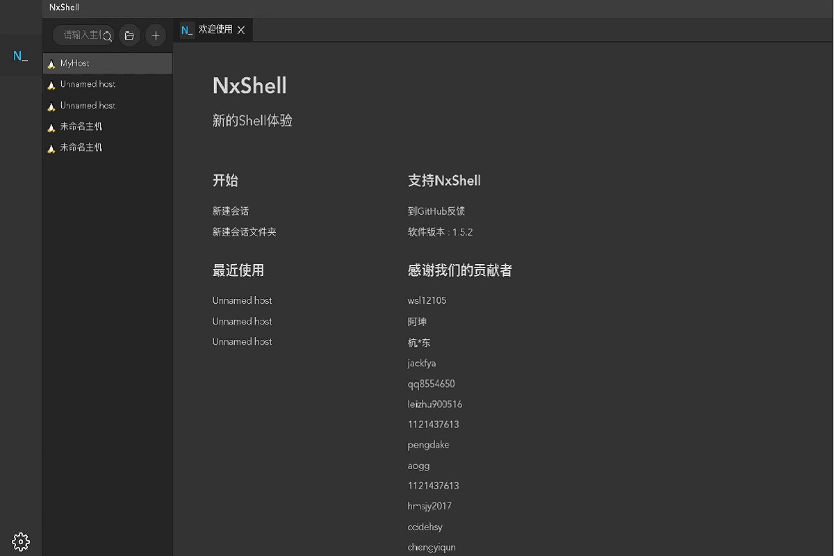
Task: Click contributor leizhu900516
Action: 435,404
